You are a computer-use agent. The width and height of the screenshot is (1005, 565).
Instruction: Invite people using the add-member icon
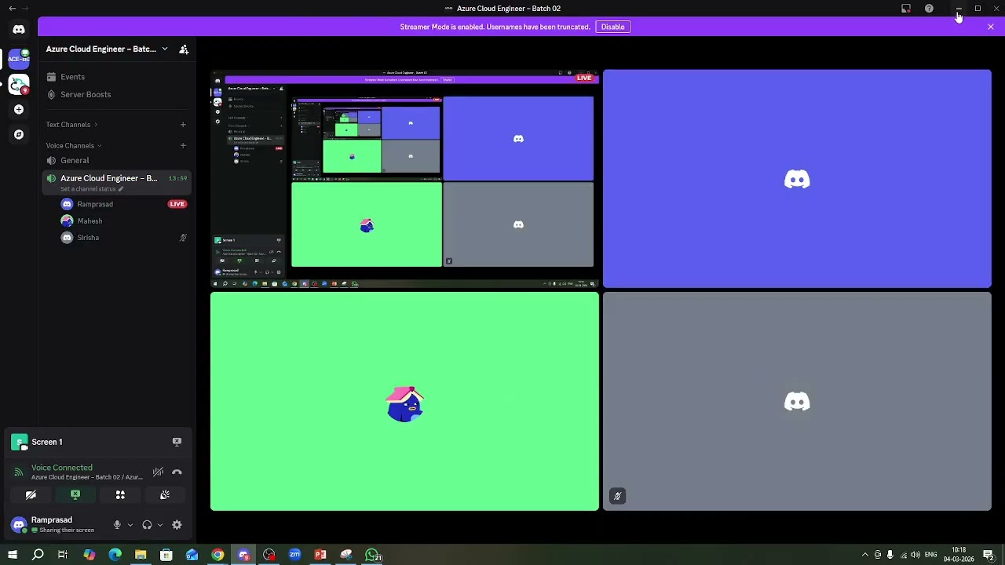coord(184,49)
